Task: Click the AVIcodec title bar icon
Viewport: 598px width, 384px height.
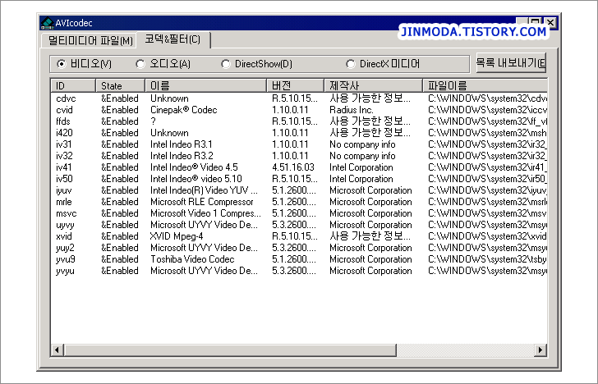Action: tap(47, 23)
